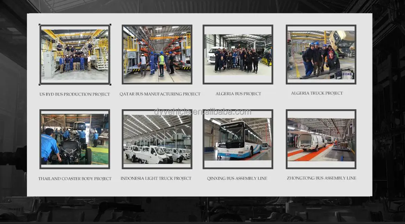This screenshot has height=224, width=405.
Task: Click the caption 'INDONESIA LIGHT TRUCK PROJECT'
Action: [x=156, y=179]
